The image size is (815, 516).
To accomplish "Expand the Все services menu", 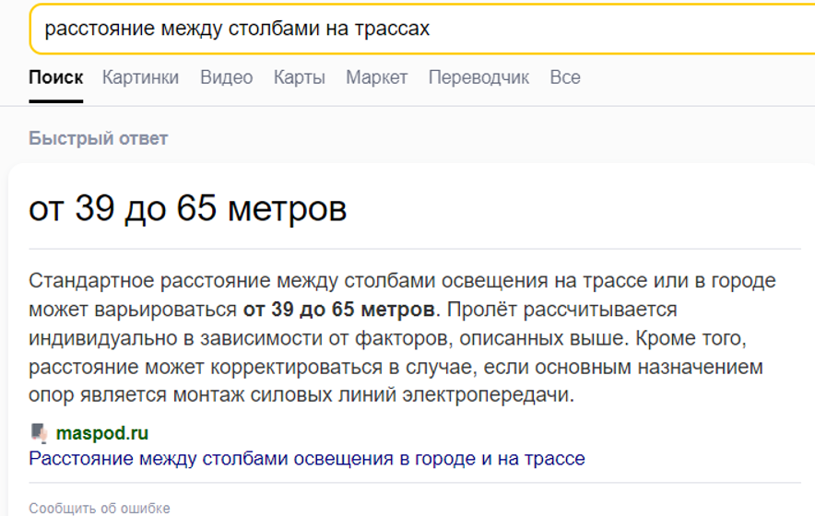I will coord(565,77).
